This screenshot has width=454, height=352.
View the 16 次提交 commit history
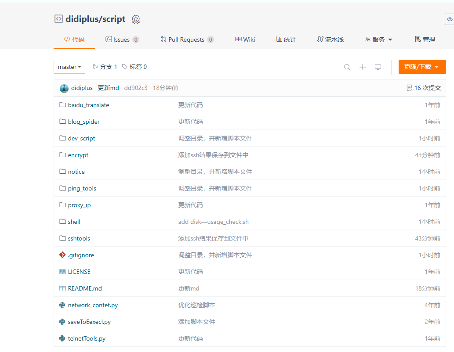click(x=424, y=88)
